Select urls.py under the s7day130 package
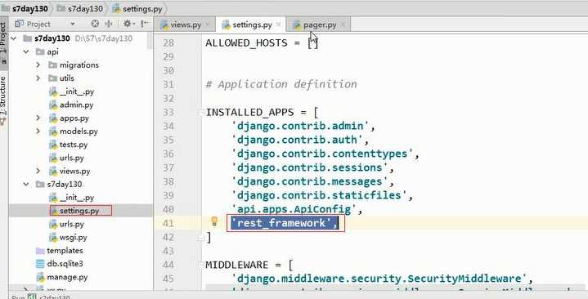This screenshot has height=299, width=588. pyautogui.click(x=72, y=224)
